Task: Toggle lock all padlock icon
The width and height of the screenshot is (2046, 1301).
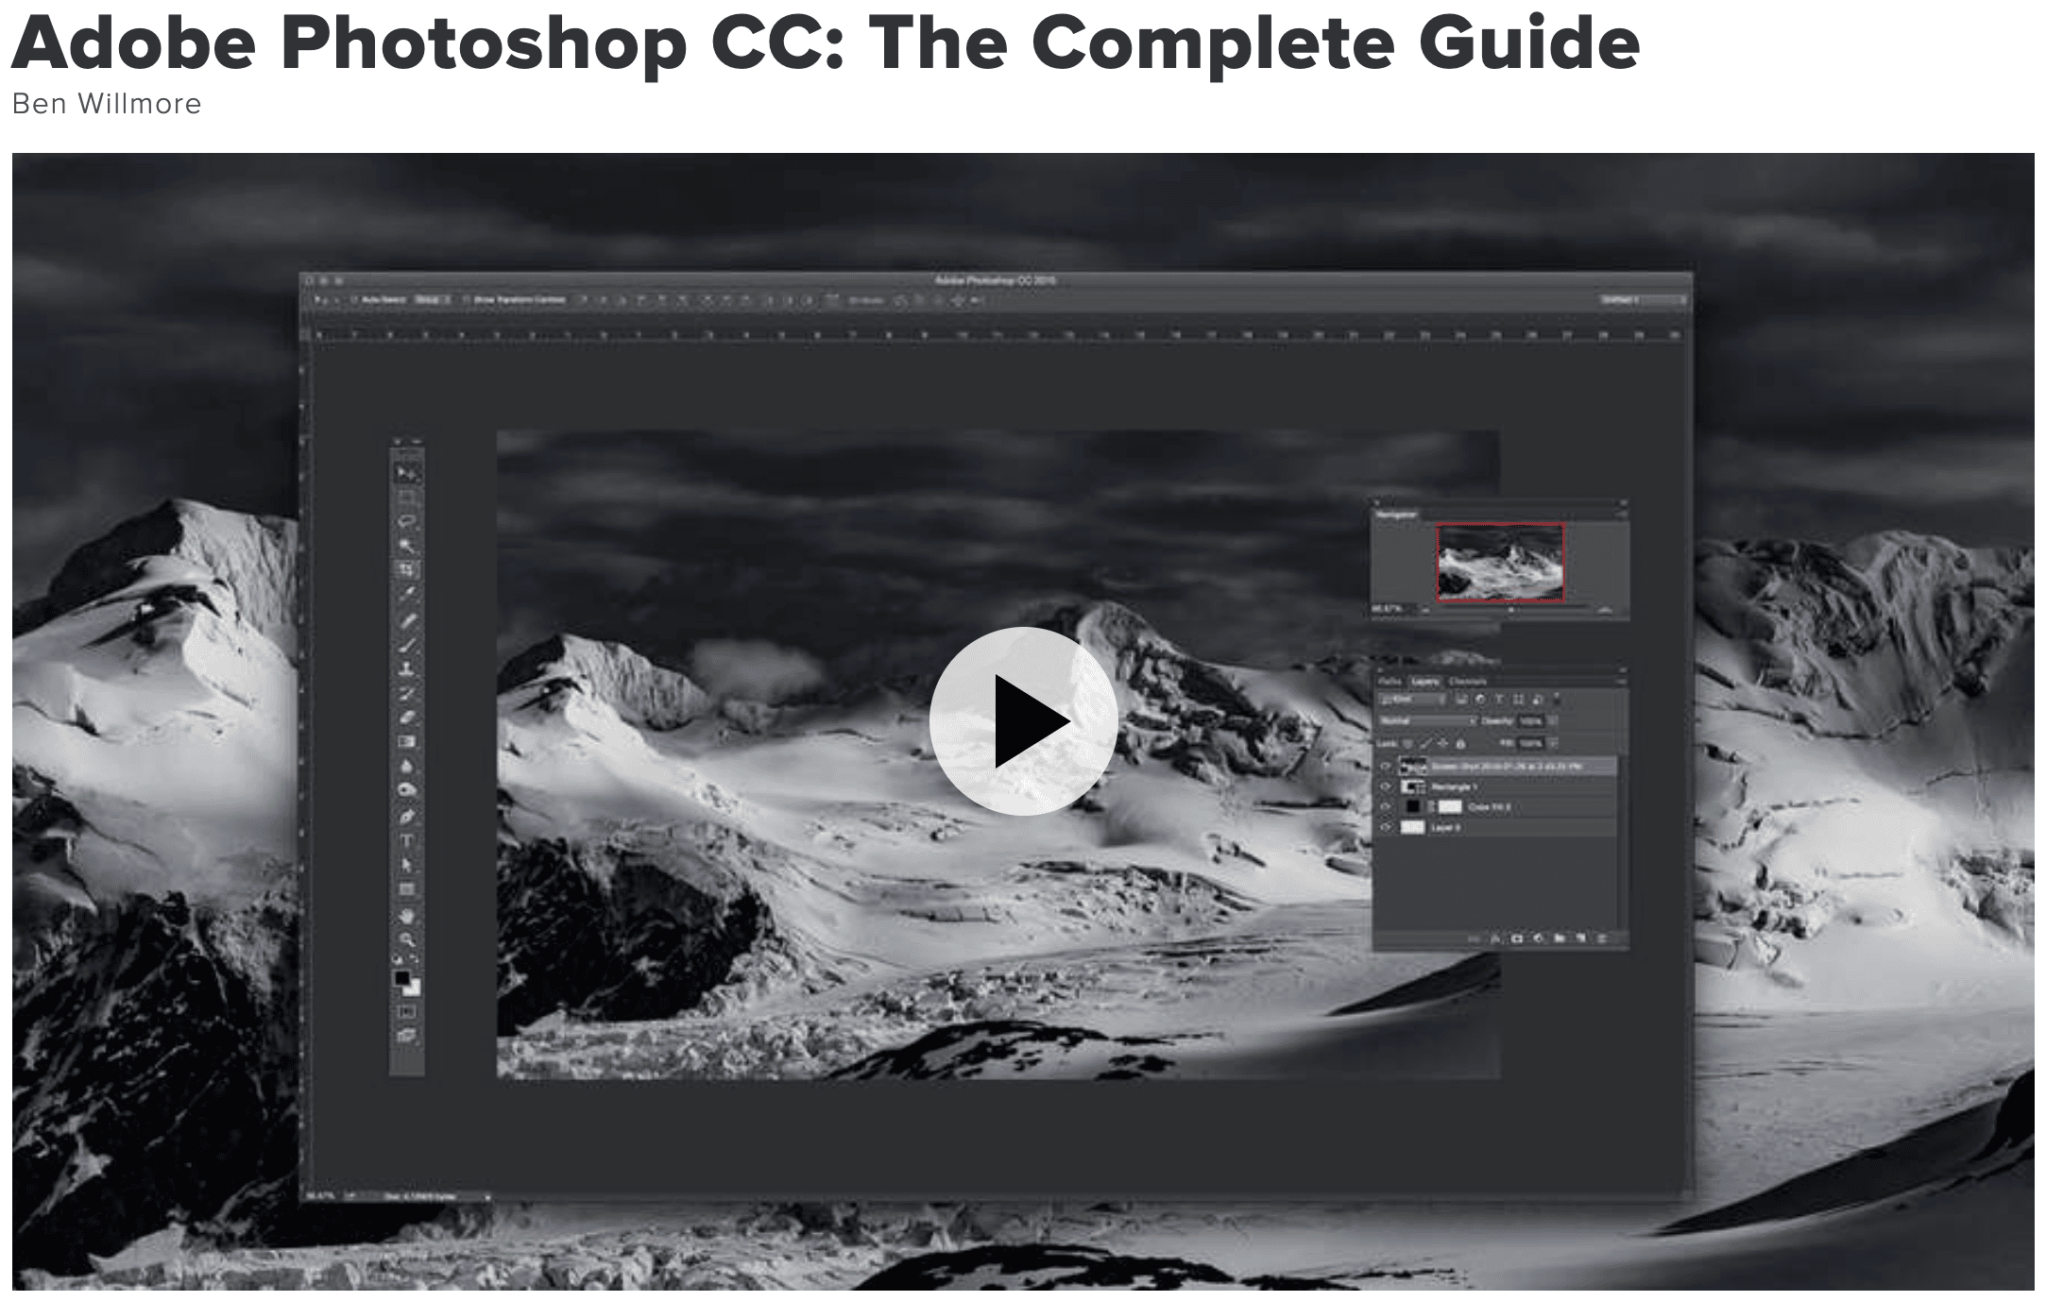Action: tap(1460, 743)
